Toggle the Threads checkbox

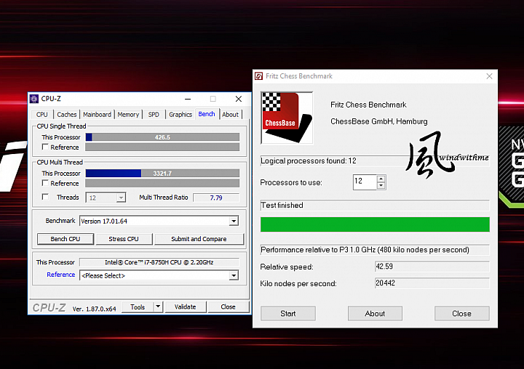[45, 197]
